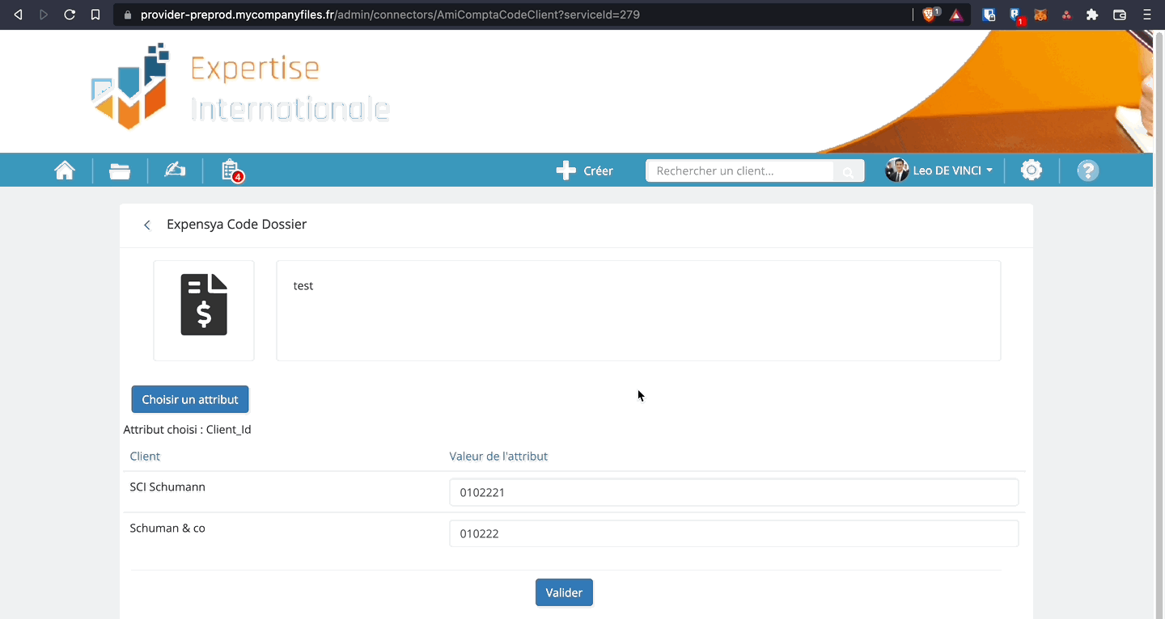Focus the Rechercher un client search field

click(739, 171)
